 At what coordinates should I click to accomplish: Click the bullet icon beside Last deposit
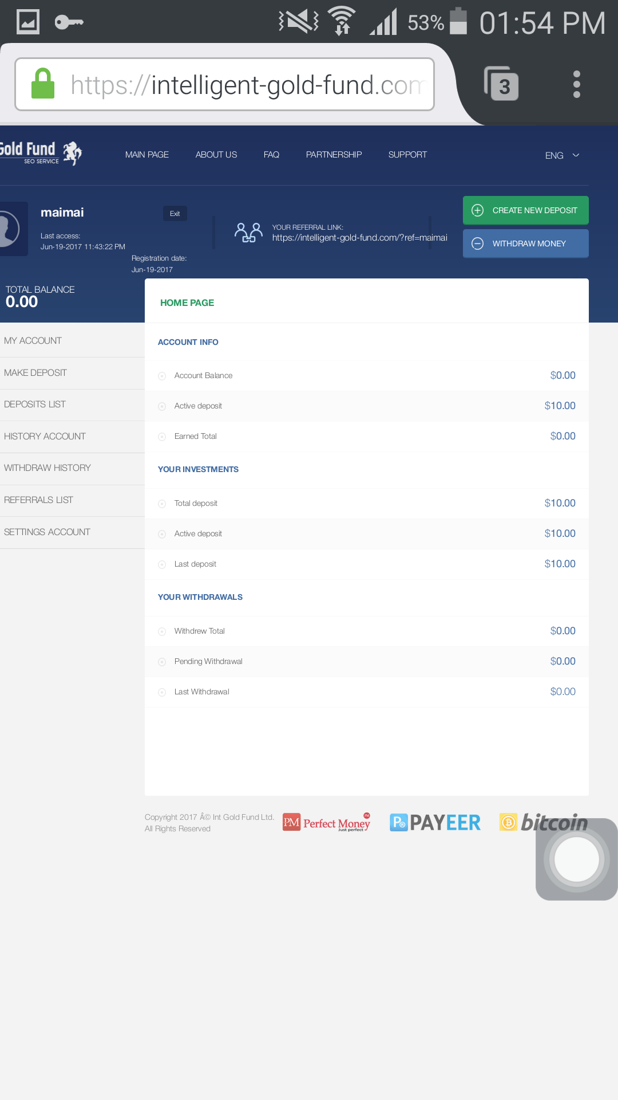162,564
